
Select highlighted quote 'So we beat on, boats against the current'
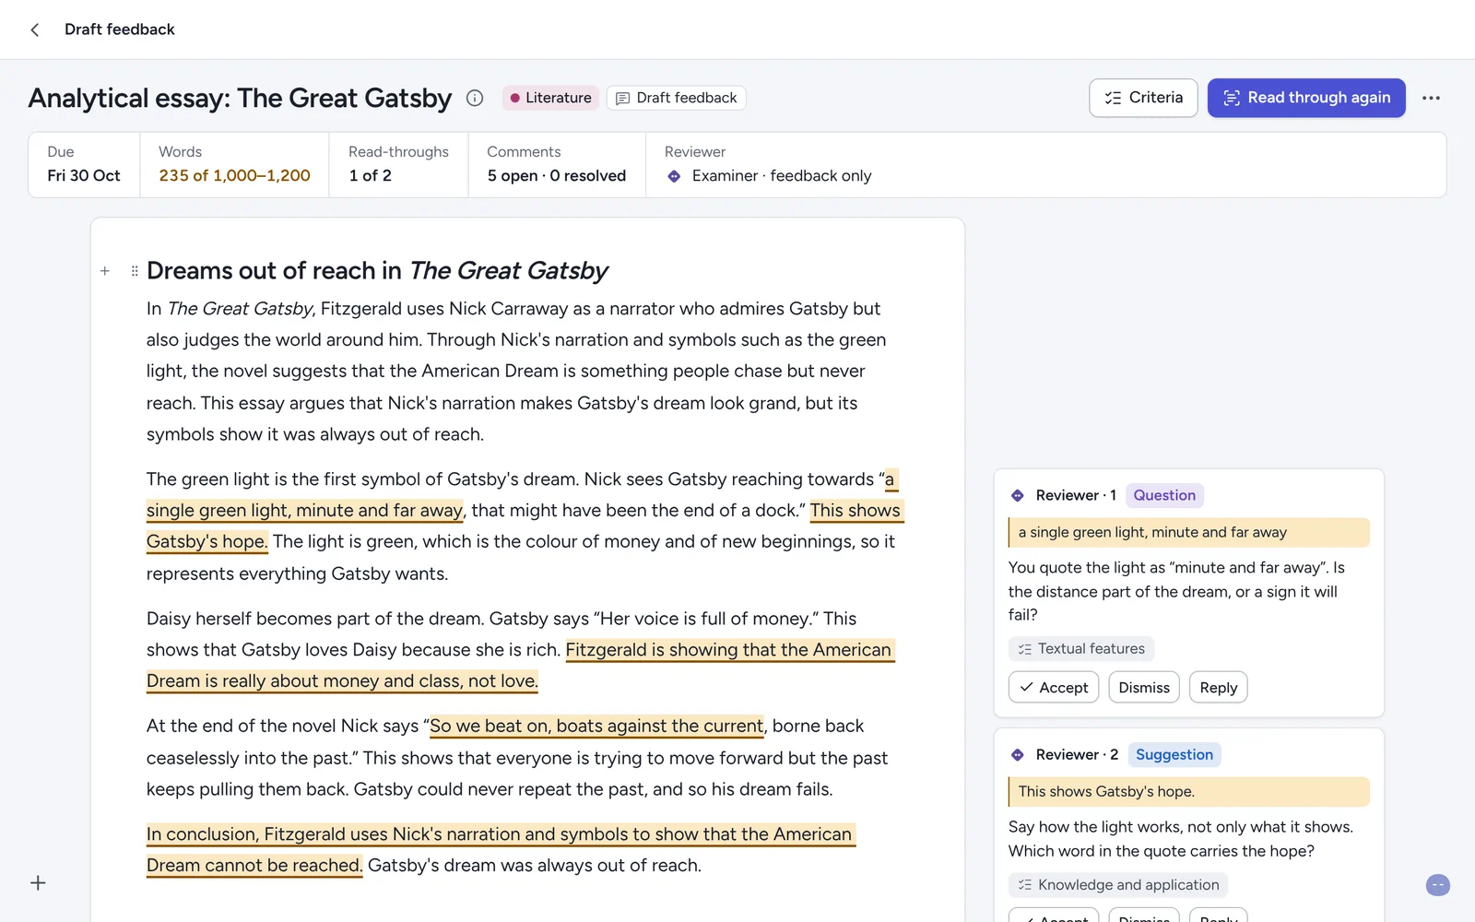[x=596, y=727]
